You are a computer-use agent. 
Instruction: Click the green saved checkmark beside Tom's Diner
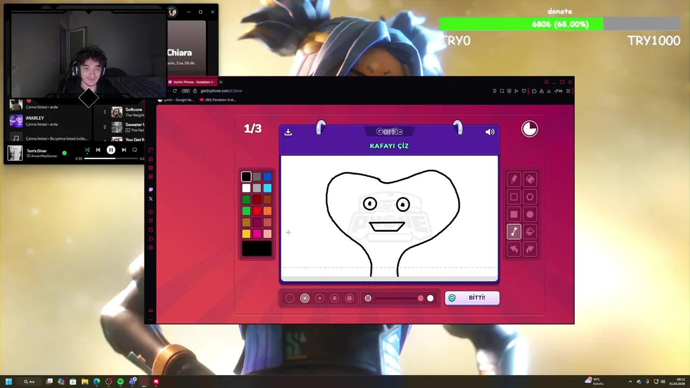pos(64,153)
